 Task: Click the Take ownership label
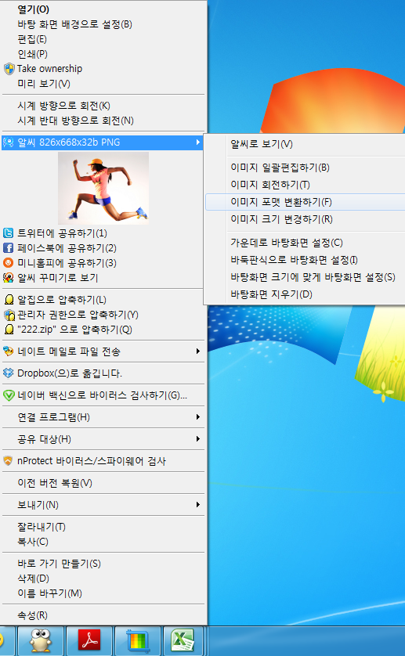[49, 69]
